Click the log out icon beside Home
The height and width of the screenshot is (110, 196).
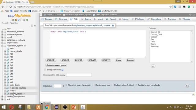pos(16,20)
